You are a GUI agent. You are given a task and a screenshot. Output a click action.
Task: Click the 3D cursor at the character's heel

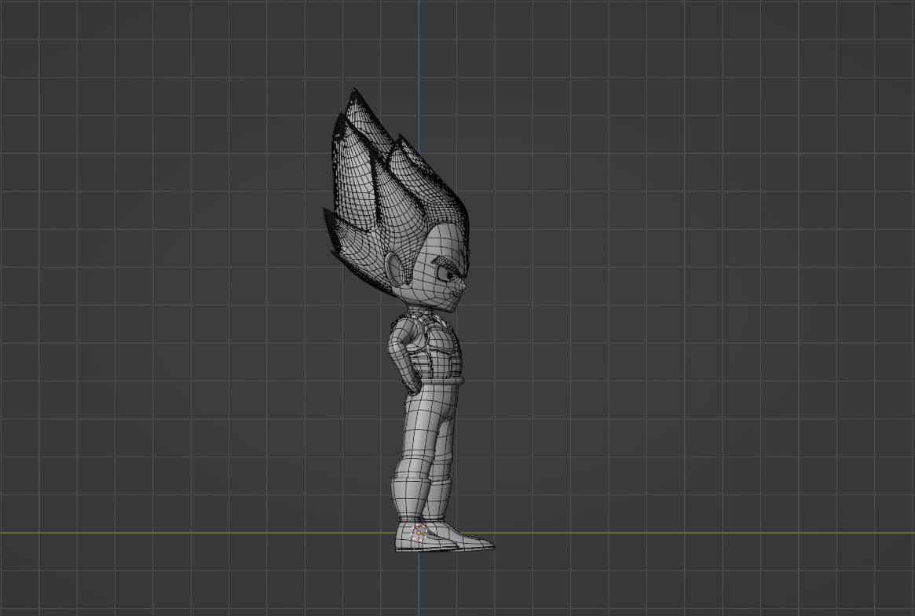[419, 533]
